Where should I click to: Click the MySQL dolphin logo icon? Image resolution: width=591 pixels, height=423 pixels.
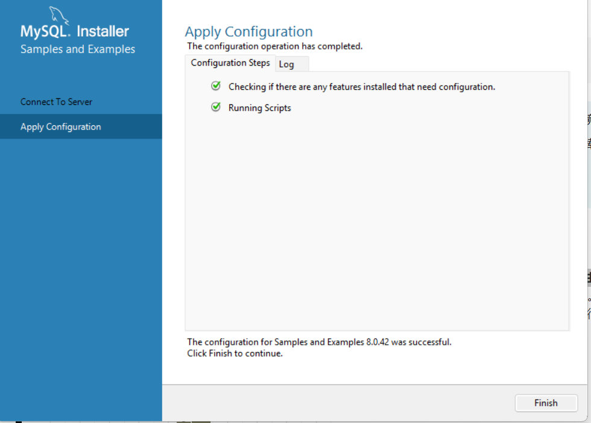[59, 14]
